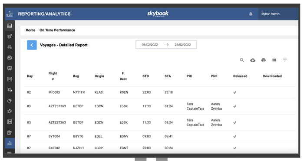Screen dimensions: 304x161
Task: Sort by Flight # column header
Action: click(53, 76)
